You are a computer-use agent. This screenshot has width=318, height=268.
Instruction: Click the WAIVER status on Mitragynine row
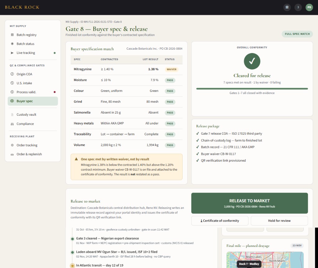click(171, 69)
